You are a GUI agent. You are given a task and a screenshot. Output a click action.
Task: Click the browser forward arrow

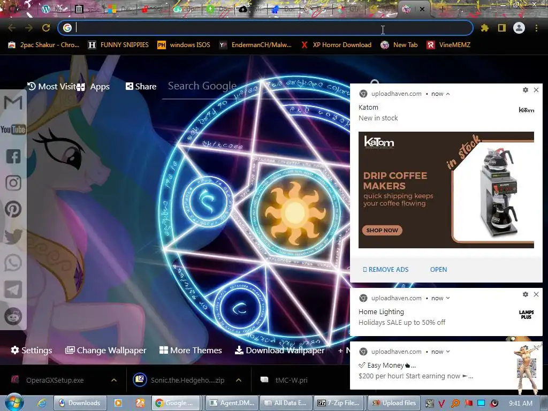tap(29, 28)
